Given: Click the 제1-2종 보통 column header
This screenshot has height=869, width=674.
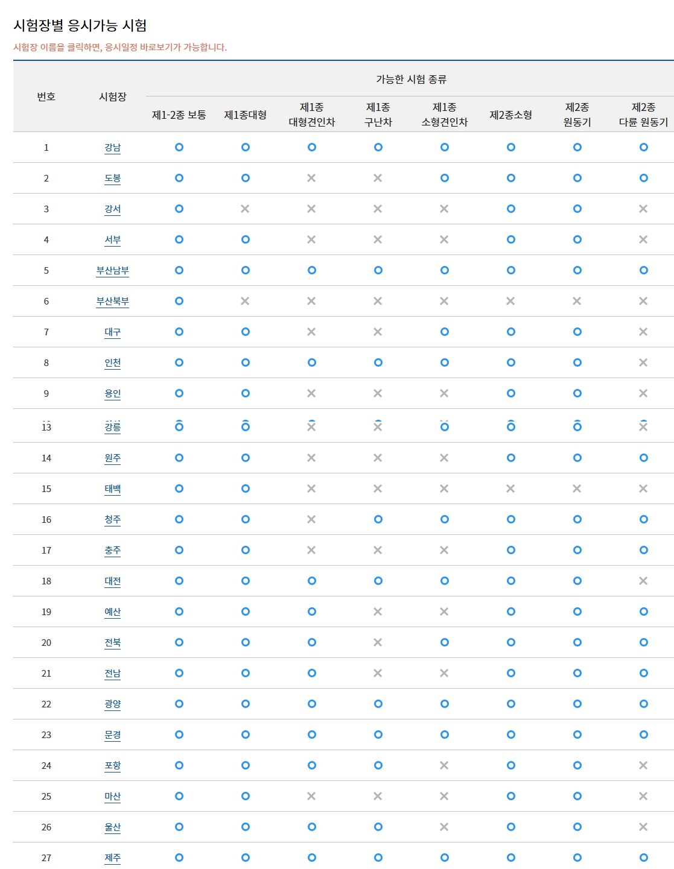Looking at the screenshot, I should [179, 115].
